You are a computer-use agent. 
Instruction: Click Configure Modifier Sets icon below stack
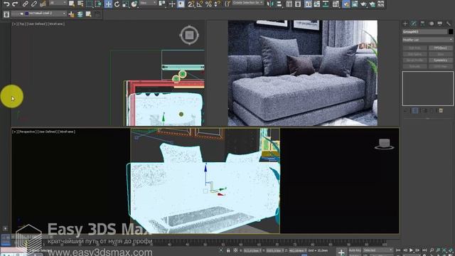tap(441, 110)
